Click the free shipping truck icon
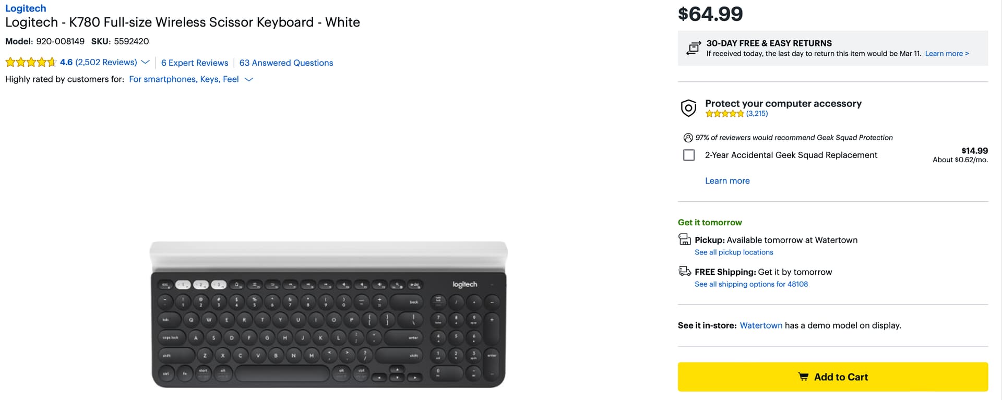 684,271
